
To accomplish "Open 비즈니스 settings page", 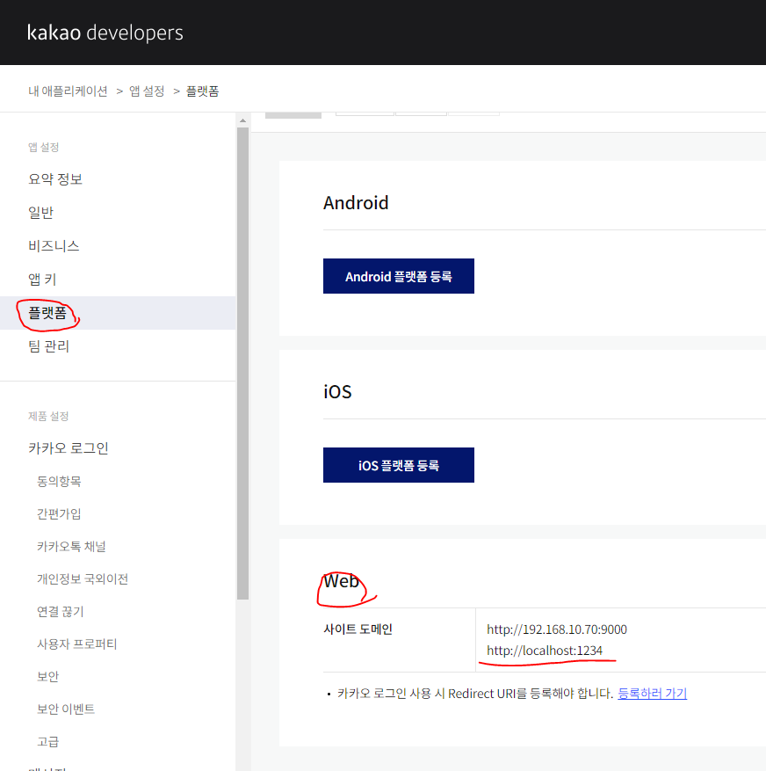I will [x=54, y=246].
